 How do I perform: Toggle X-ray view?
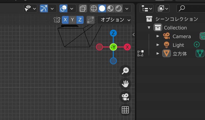pyautogui.click(x=83, y=8)
